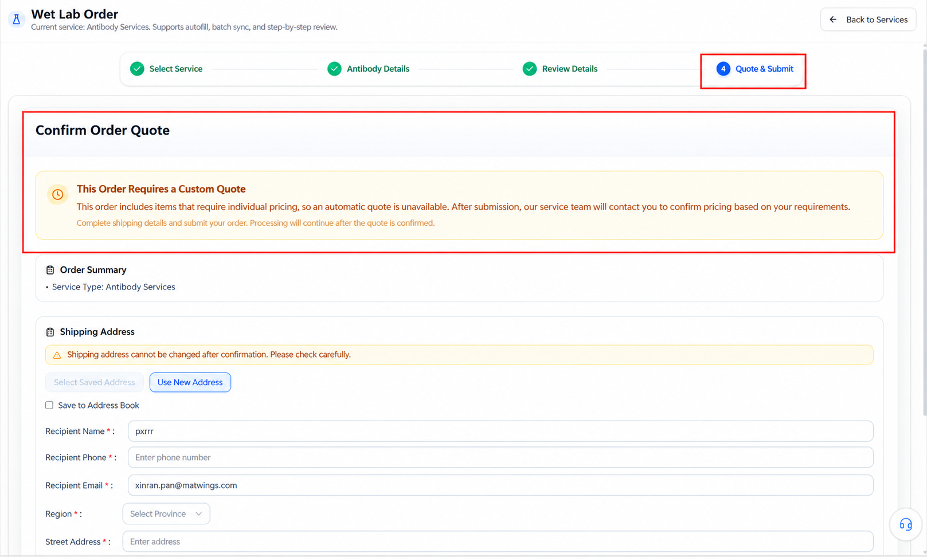Click the green checkmark beside Antibody Details

[334, 69]
